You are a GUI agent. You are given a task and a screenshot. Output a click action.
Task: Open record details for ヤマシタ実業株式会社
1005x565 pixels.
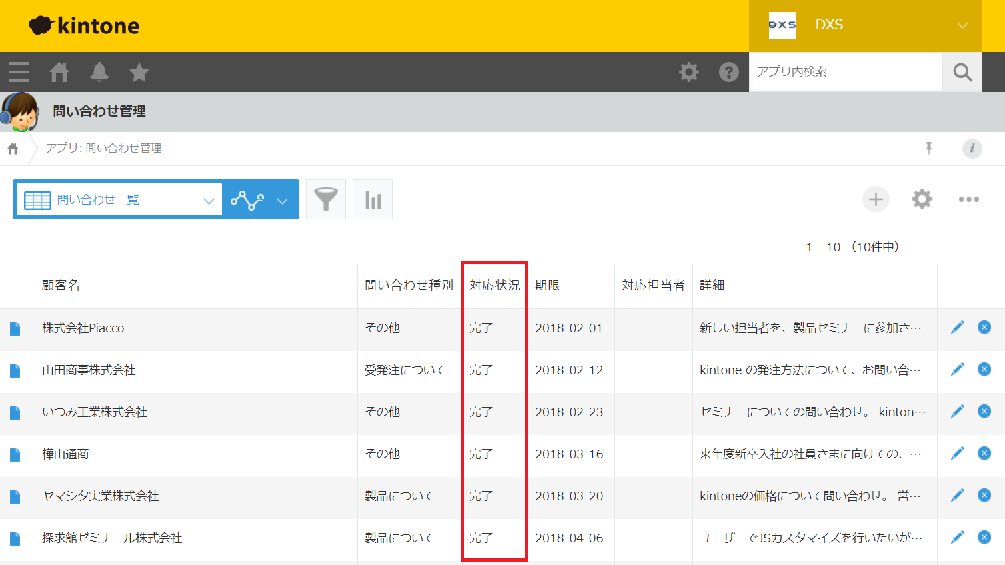click(15, 497)
